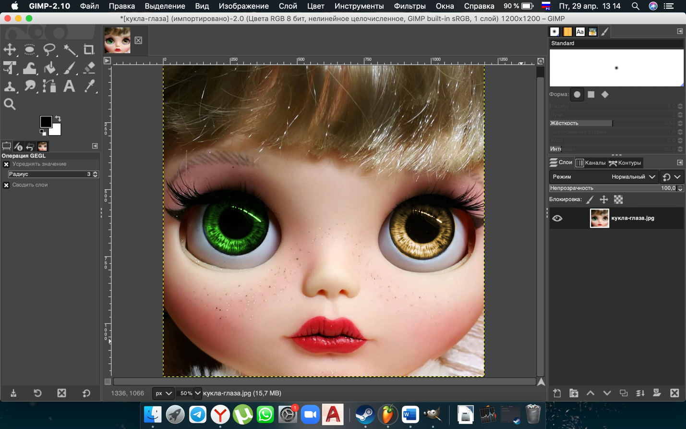Toggle Усреднять значение checkbox

coord(6,164)
